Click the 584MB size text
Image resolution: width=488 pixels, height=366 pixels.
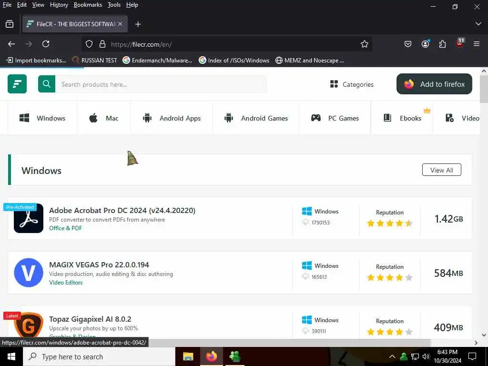pos(448,273)
